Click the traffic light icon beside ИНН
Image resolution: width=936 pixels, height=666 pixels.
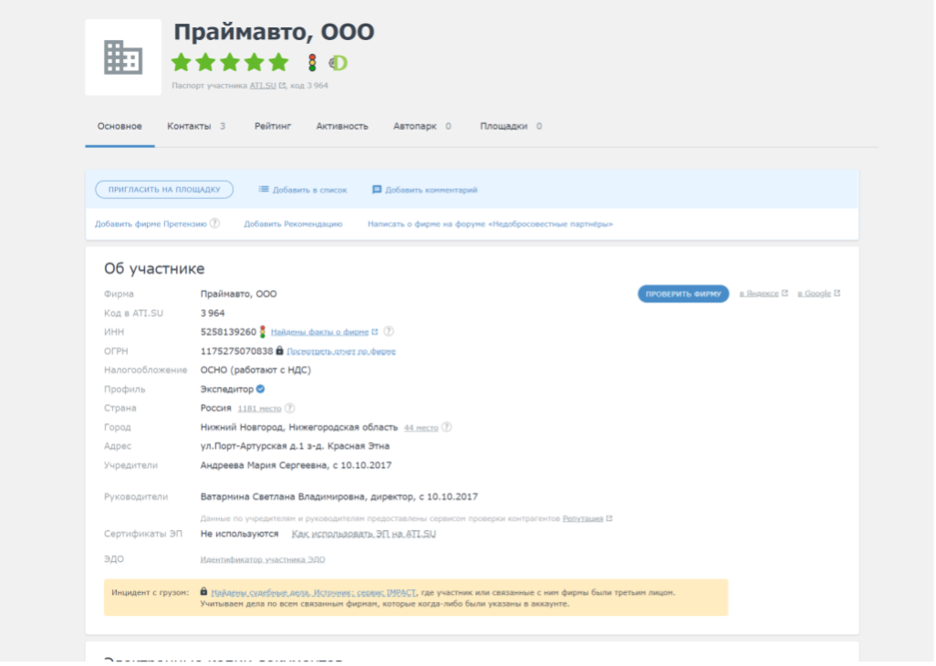click(x=262, y=331)
